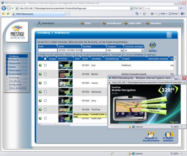Check the Acer row checkbox

point(45,65)
